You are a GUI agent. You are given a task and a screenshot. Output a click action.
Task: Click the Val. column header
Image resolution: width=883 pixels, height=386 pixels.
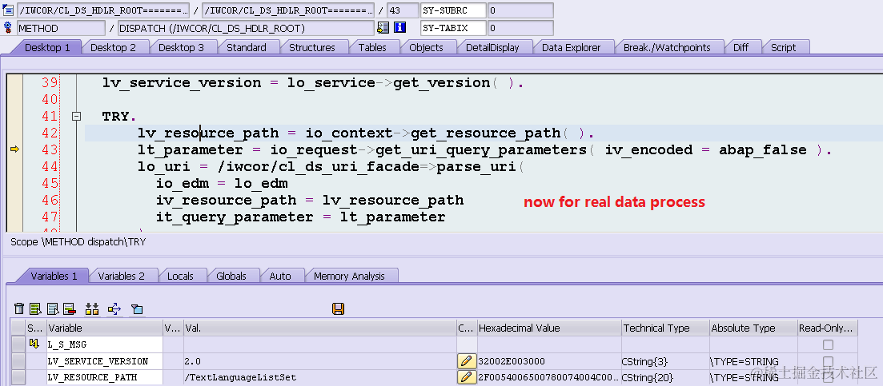[x=320, y=328]
